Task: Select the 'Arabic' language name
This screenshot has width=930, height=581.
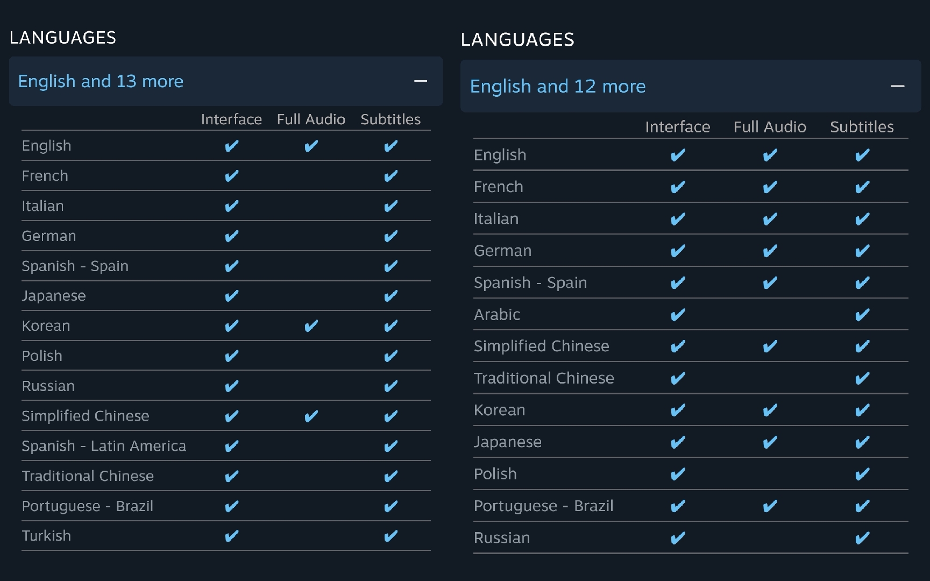Action: coord(497,315)
